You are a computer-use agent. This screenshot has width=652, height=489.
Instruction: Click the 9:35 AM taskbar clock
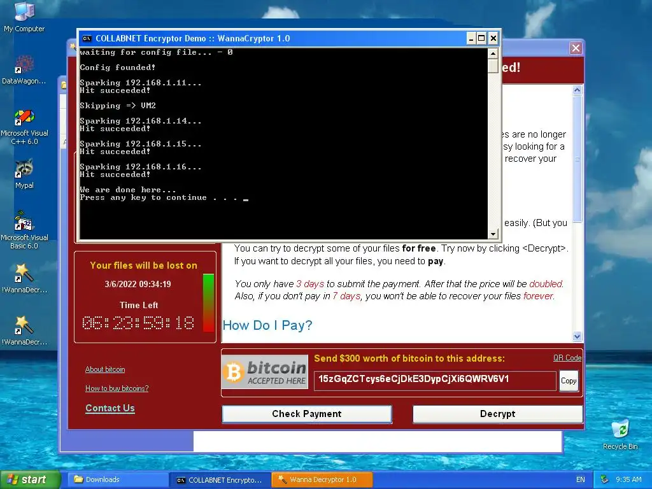coord(628,479)
